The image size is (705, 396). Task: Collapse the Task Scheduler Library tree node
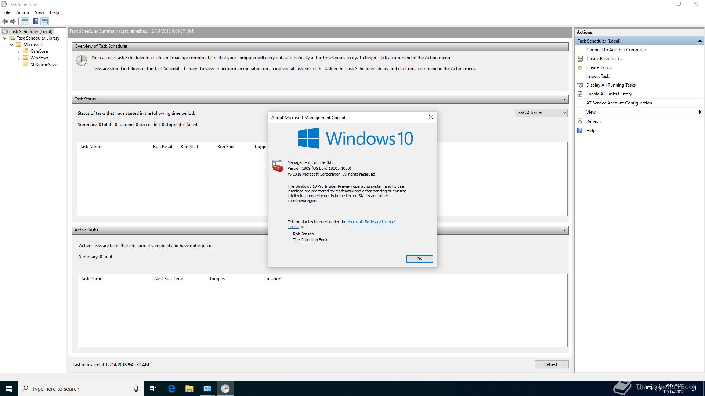pyautogui.click(x=4, y=38)
